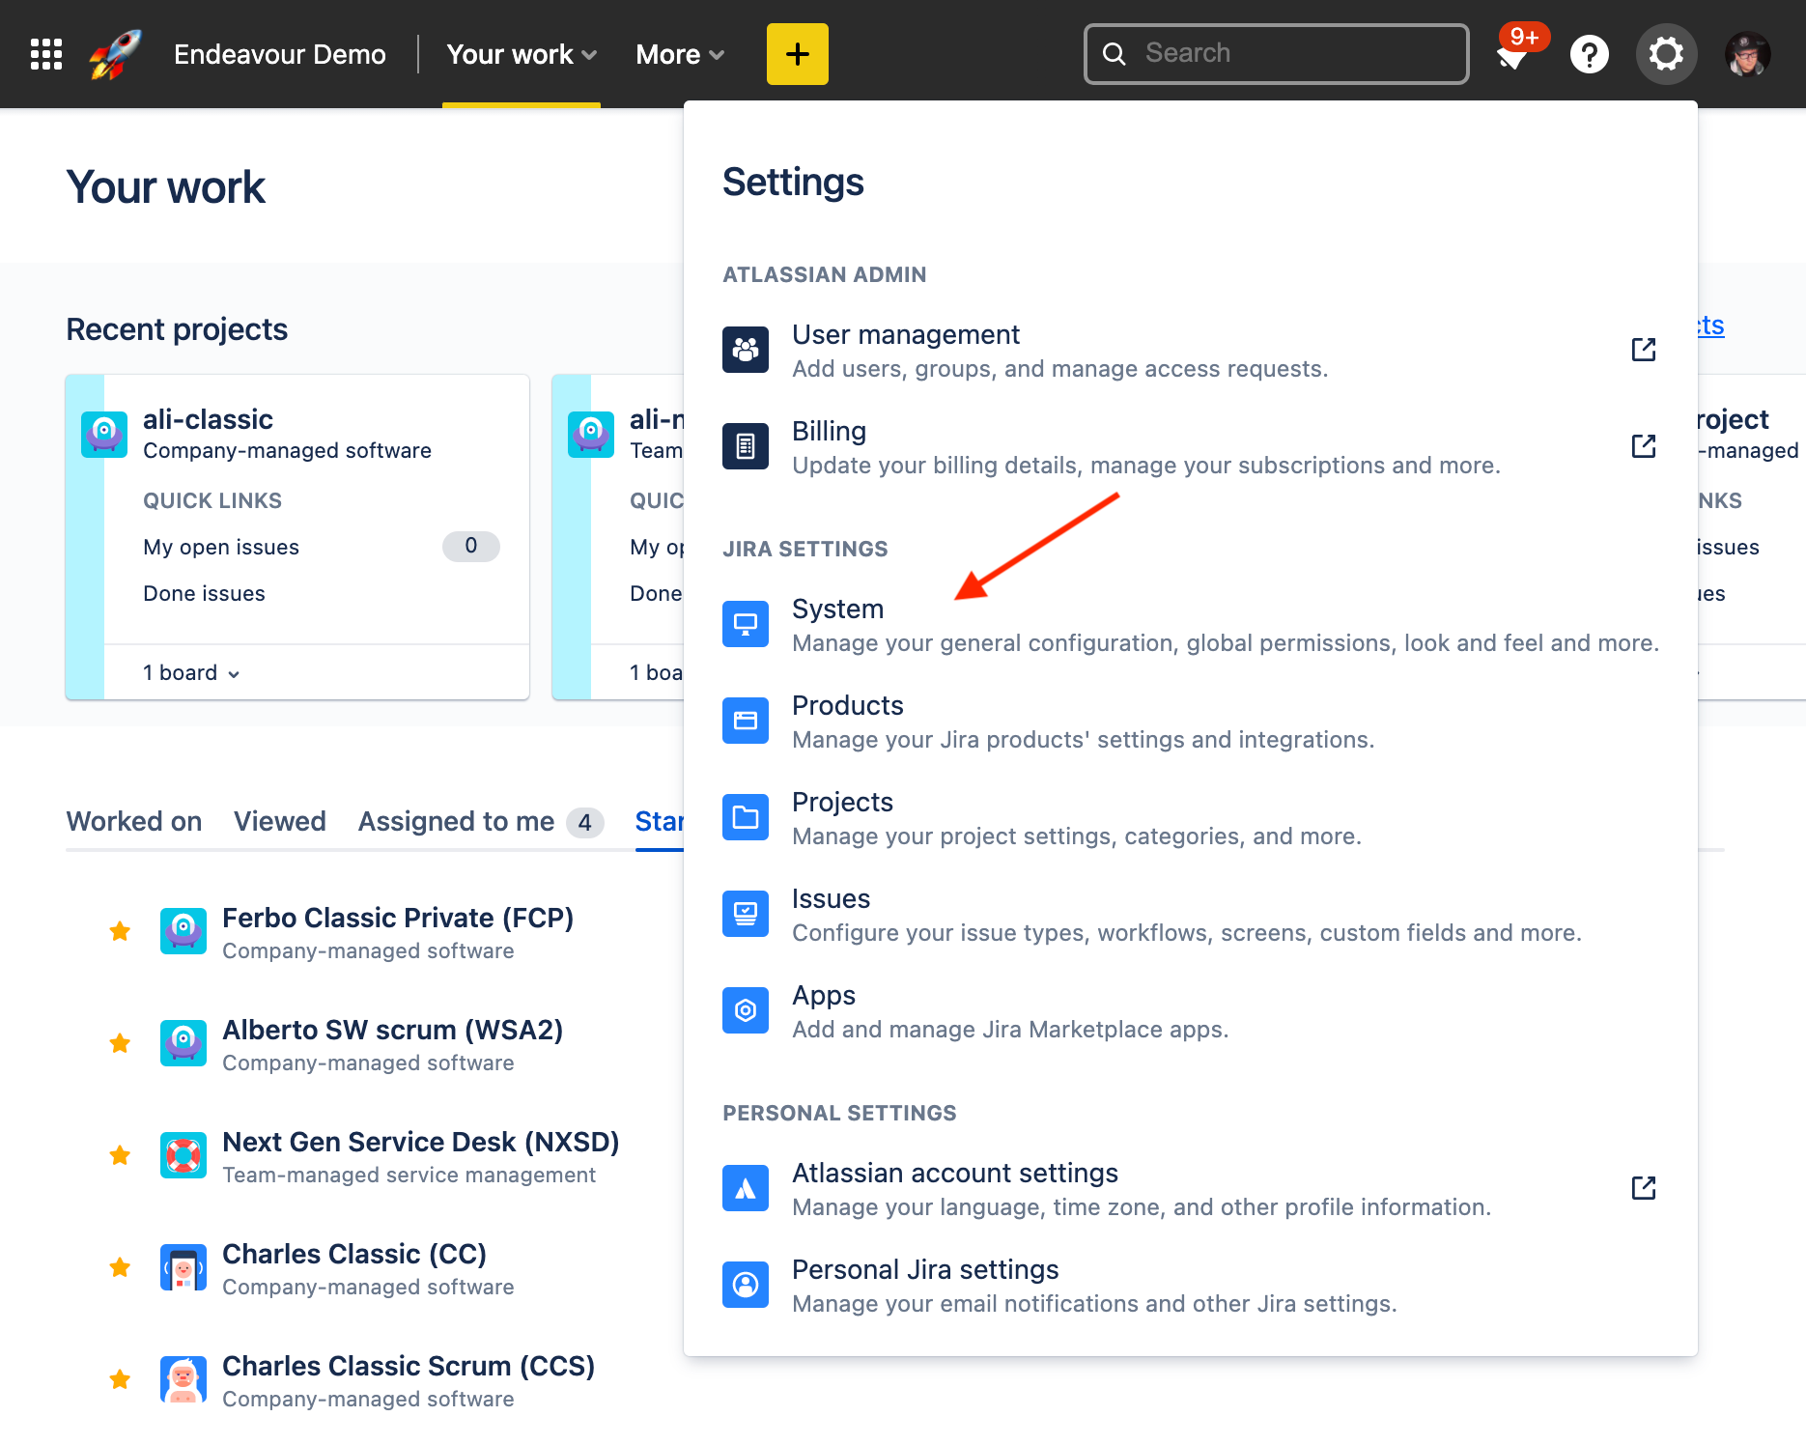The image size is (1806, 1445).
Task: Click the yellow Create button
Action: (x=797, y=54)
